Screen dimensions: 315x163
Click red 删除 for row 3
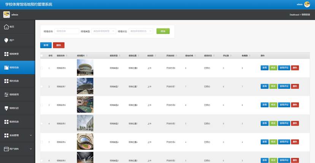click(295, 105)
